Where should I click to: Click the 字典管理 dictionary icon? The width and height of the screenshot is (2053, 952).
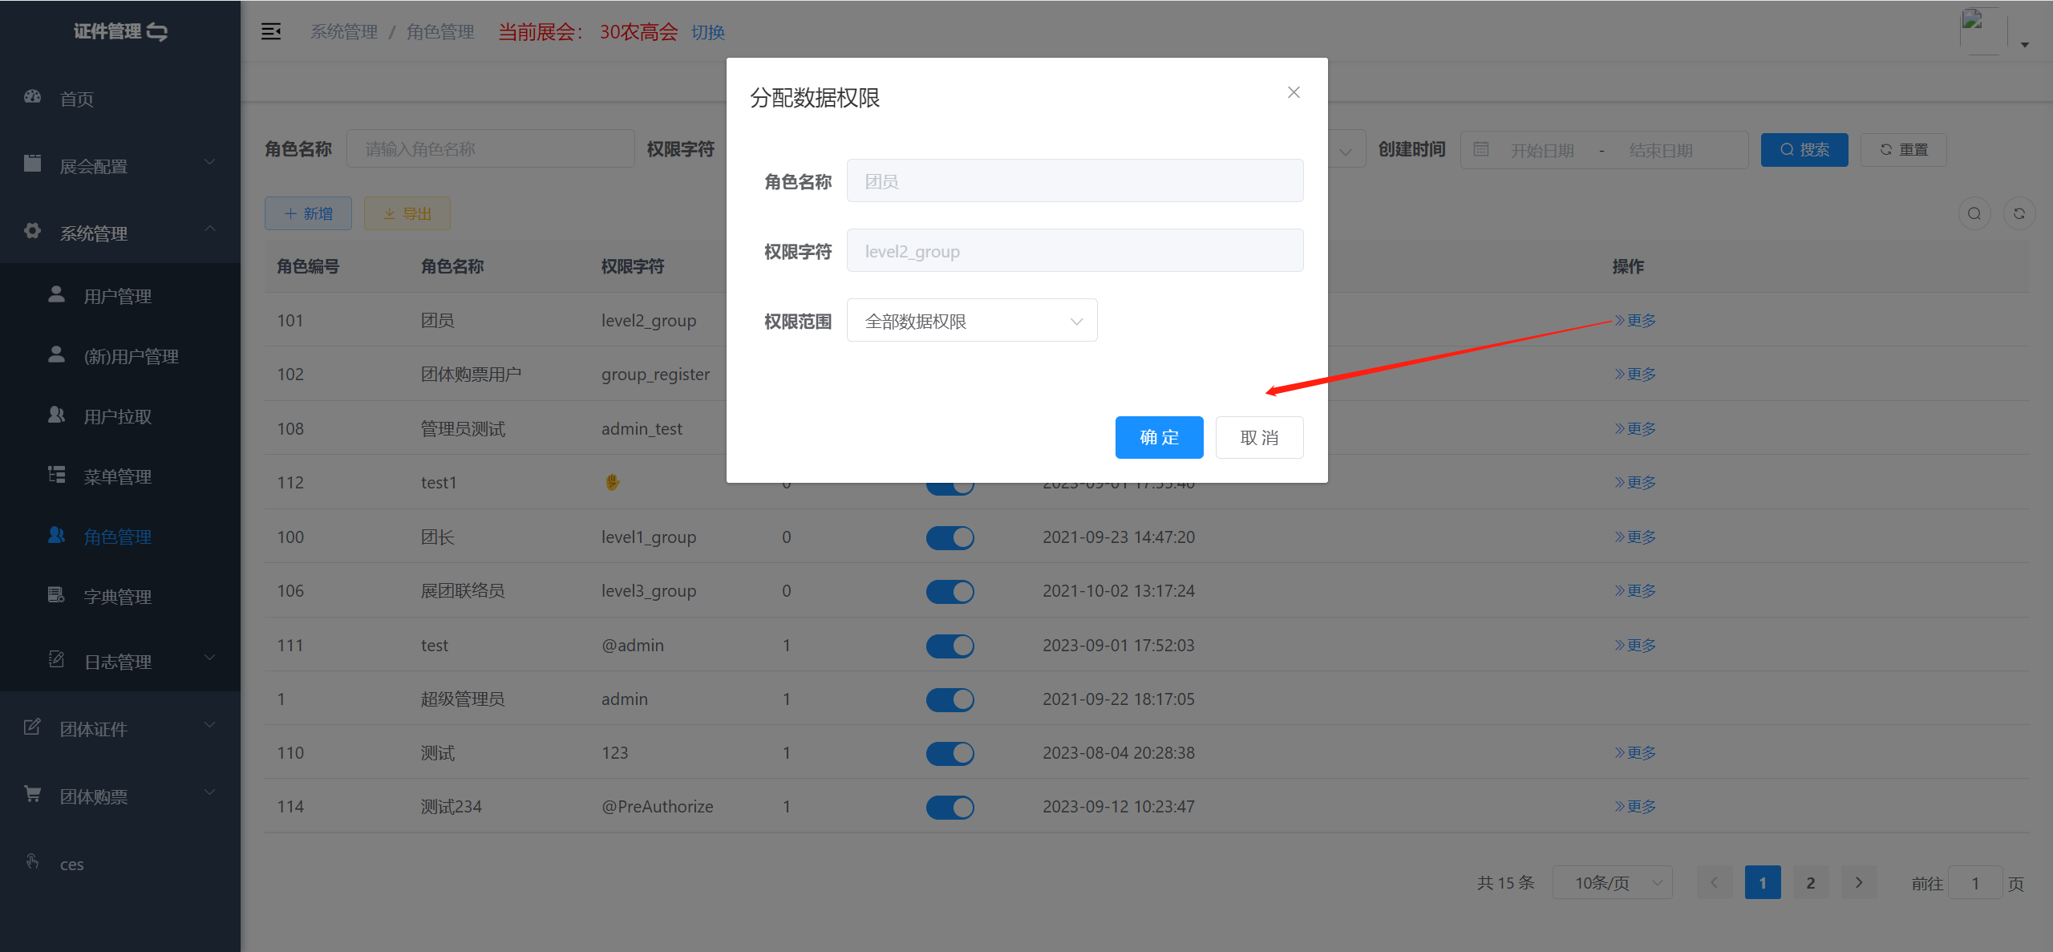(x=56, y=595)
